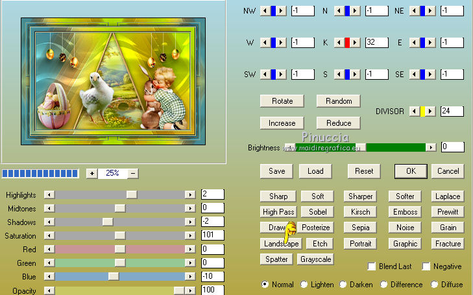Viewport: 473px width, 295px height.
Task: Click the Random button
Action: pyautogui.click(x=339, y=101)
